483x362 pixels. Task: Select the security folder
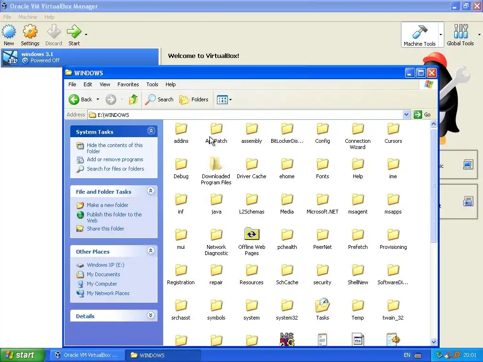click(x=322, y=275)
